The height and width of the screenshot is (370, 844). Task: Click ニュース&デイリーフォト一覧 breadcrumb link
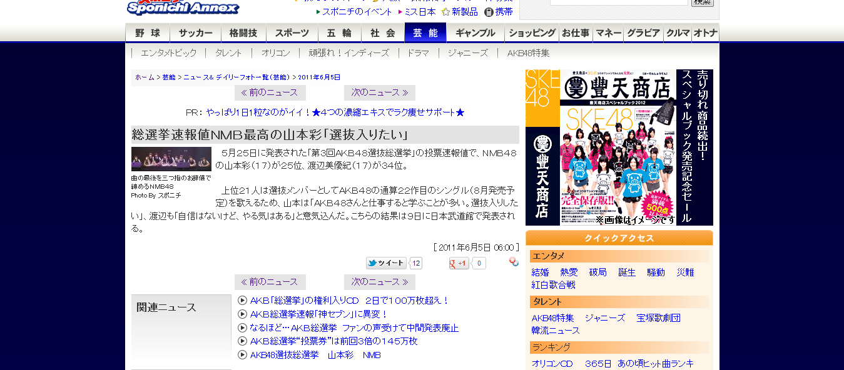(x=236, y=77)
